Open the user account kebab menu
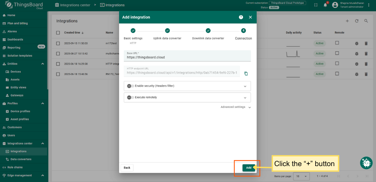 (369, 5)
